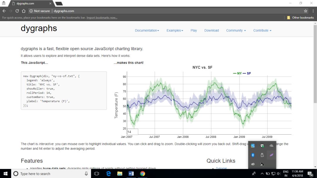The image size is (317, 178).
Task: Close the dygraphs.com tab
Action: [50, 4]
